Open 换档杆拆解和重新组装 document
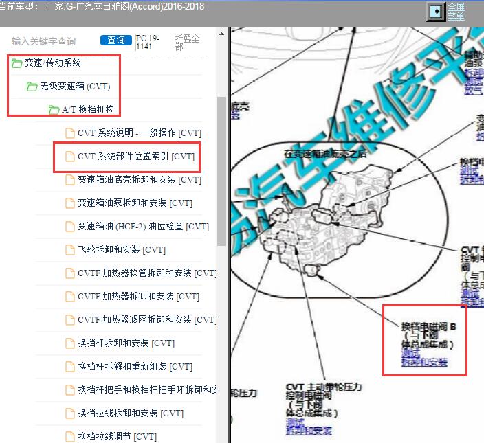This screenshot has height=443, width=484. coord(135,367)
